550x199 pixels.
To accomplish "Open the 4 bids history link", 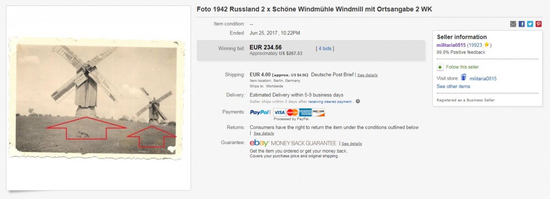I will [x=325, y=48].
